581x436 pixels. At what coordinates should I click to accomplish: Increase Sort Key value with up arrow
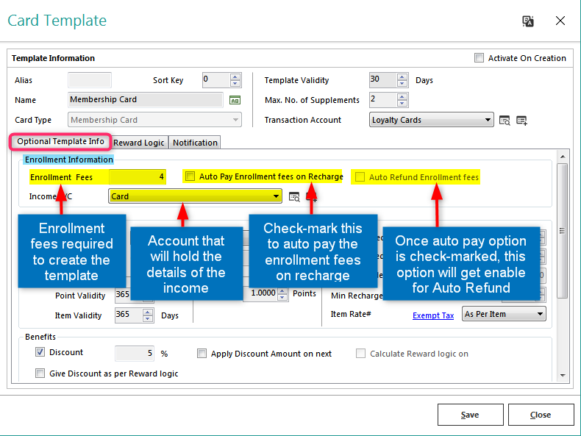235,76
